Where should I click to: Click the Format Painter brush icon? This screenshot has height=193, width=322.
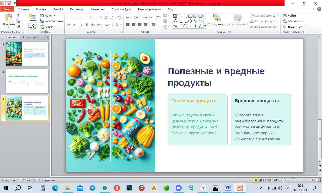[18, 27]
